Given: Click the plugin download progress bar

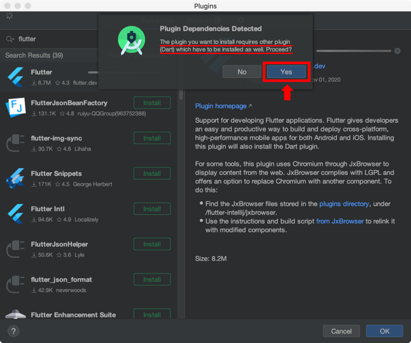Looking at the screenshot, I should (x=354, y=51).
